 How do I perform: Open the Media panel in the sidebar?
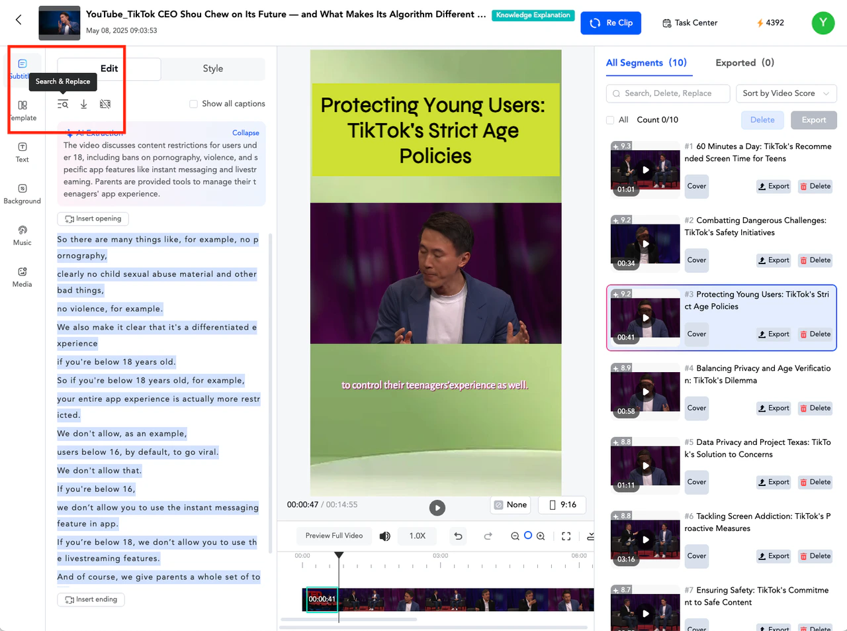click(x=22, y=277)
